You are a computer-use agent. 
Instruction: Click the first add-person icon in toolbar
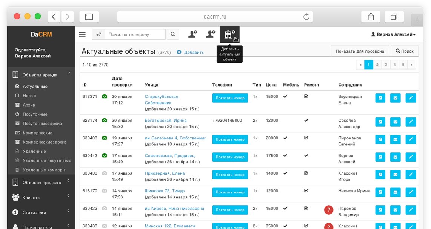[192, 34]
